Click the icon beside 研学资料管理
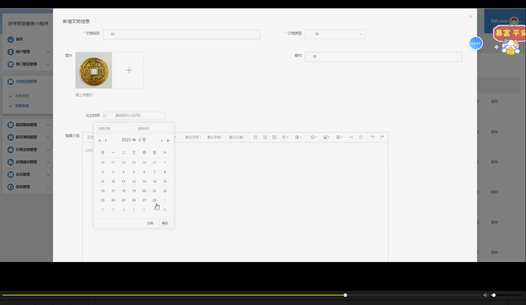526x305 pixels. pos(10,137)
